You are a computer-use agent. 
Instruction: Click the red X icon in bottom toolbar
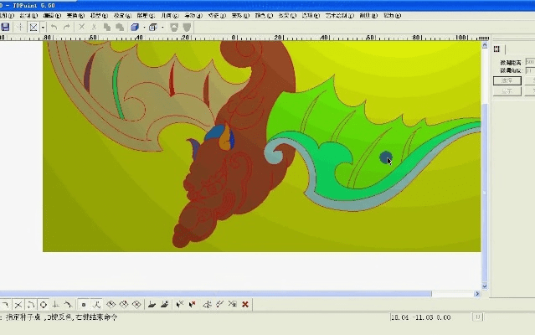click(x=245, y=304)
